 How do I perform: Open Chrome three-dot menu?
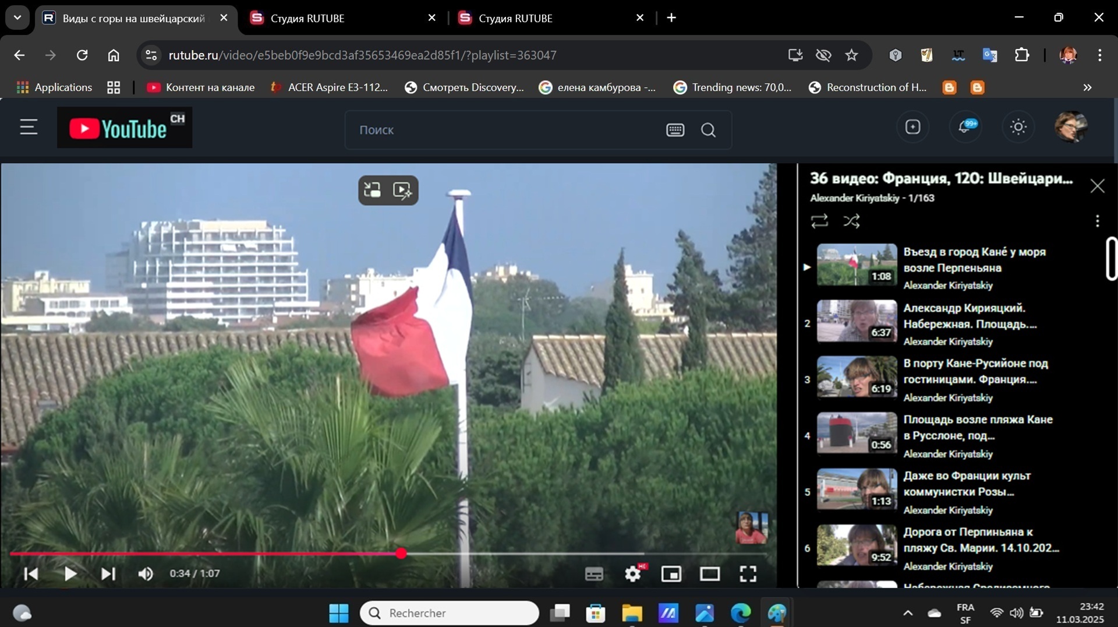coord(1099,55)
